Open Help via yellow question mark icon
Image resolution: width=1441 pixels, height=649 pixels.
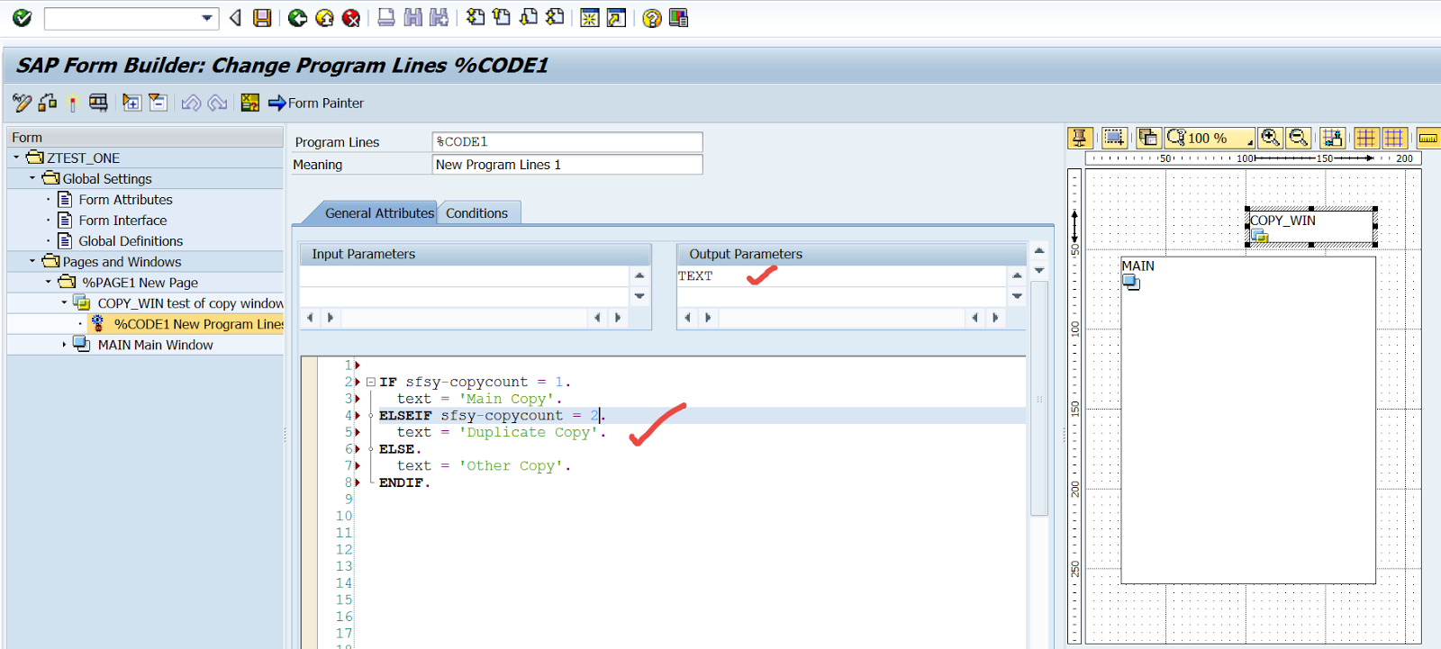click(652, 18)
